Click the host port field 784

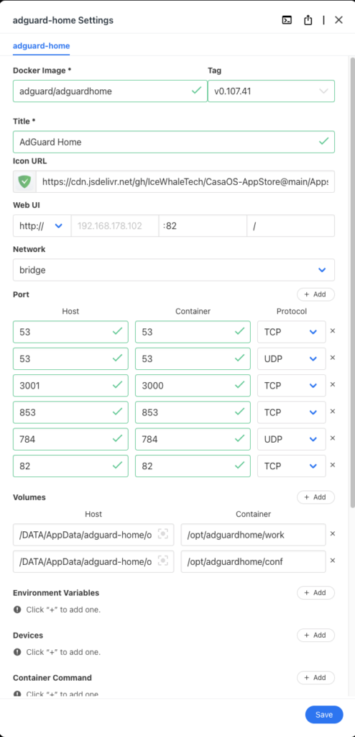[70, 439]
